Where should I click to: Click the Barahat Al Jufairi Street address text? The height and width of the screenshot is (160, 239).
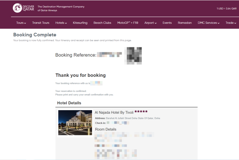[x=133, y=118]
